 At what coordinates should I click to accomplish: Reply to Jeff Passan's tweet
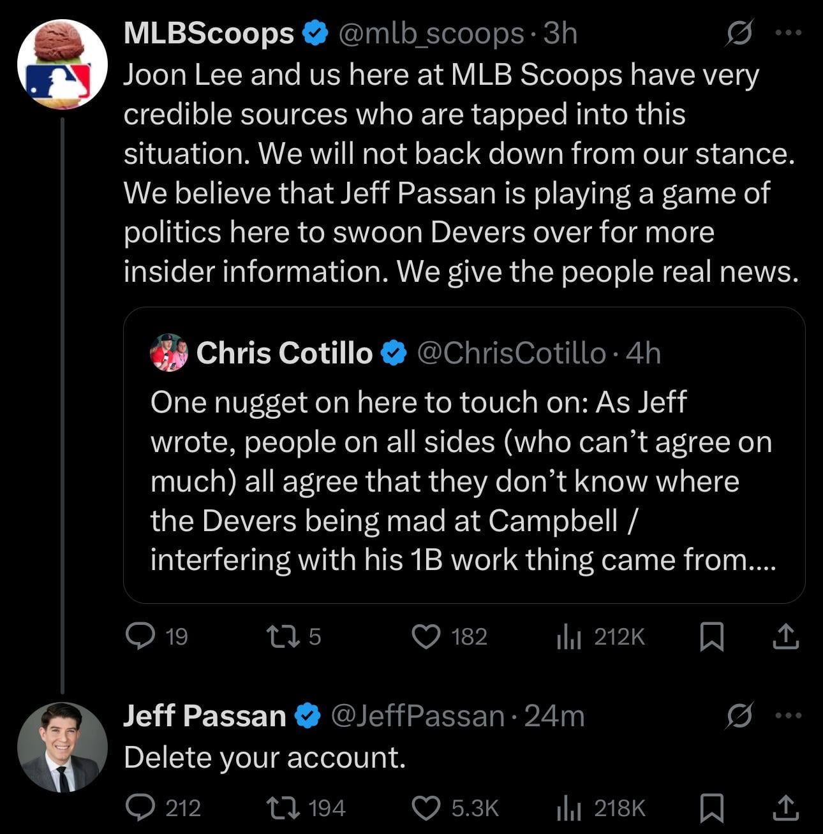pyautogui.click(x=138, y=808)
